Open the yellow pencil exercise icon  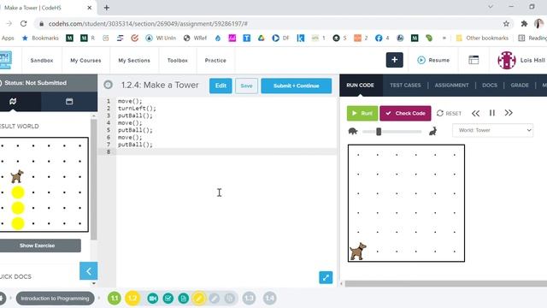click(x=199, y=299)
